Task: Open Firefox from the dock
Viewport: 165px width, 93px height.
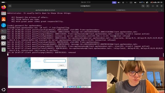Action: coord(4,7)
